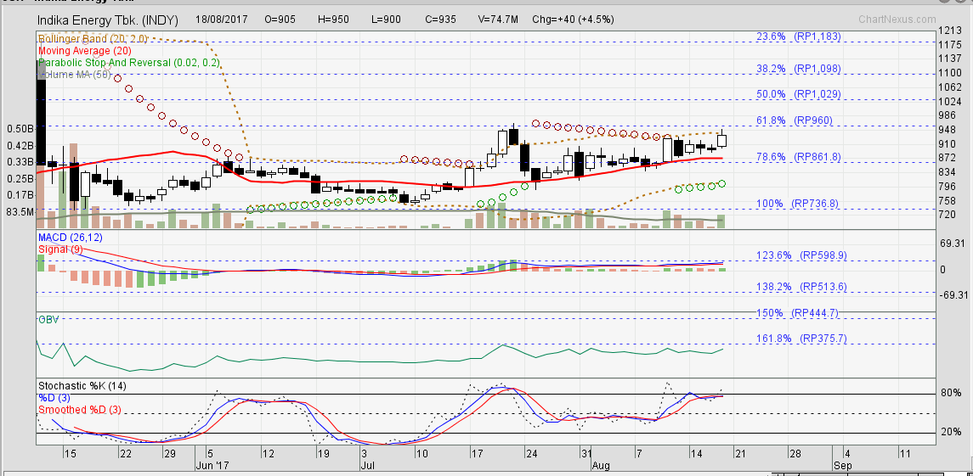Click the 69.31 MACD axis label
This screenshot has height=476, width=973.
953,243
